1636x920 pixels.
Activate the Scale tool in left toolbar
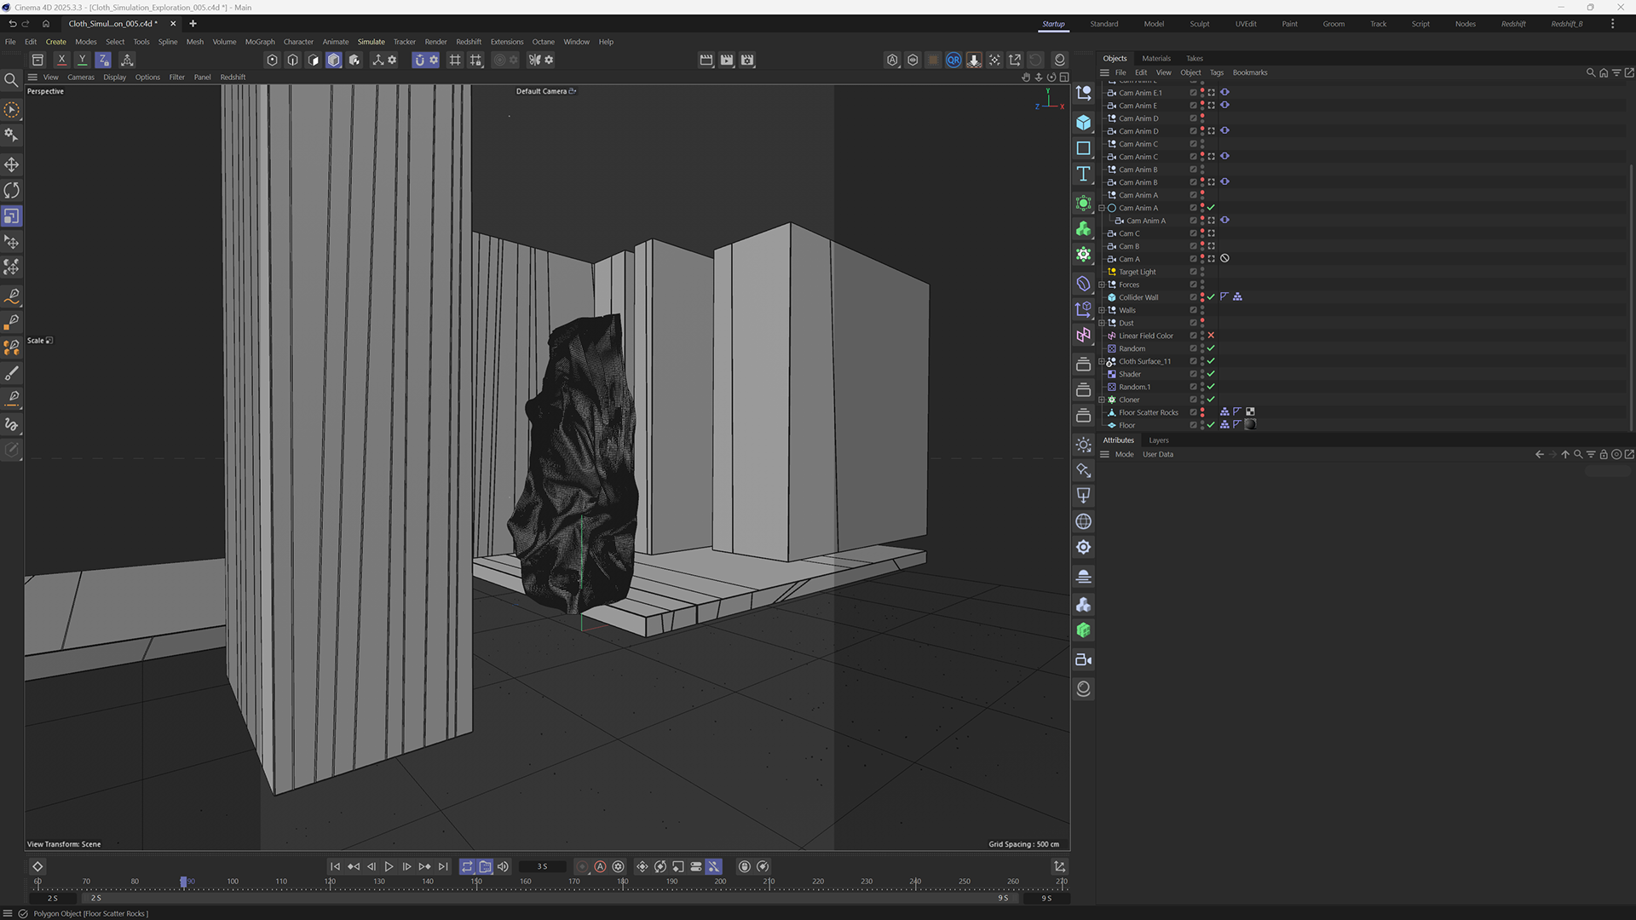tap(12, 216)
